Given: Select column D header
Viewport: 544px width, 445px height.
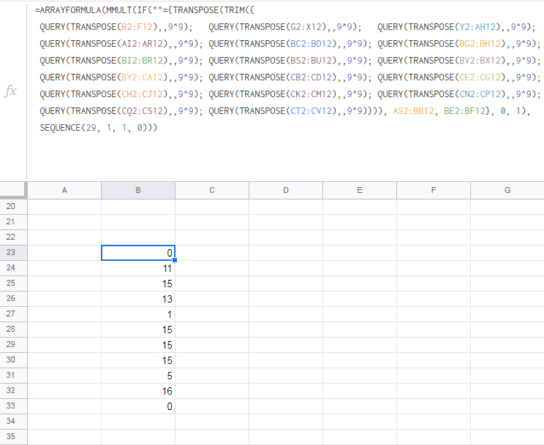Looking at the screenshot, I should coord(286,190).
